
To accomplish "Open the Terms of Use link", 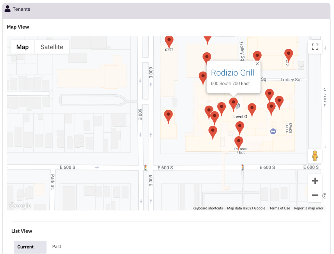I will (x=280, y=208).
